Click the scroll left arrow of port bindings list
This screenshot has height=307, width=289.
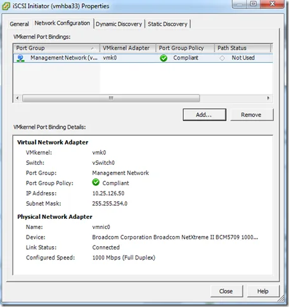pyautogui.click(x=18, y=98)
